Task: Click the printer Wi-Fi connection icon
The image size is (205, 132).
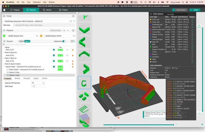Action: (x=74, y=21)
